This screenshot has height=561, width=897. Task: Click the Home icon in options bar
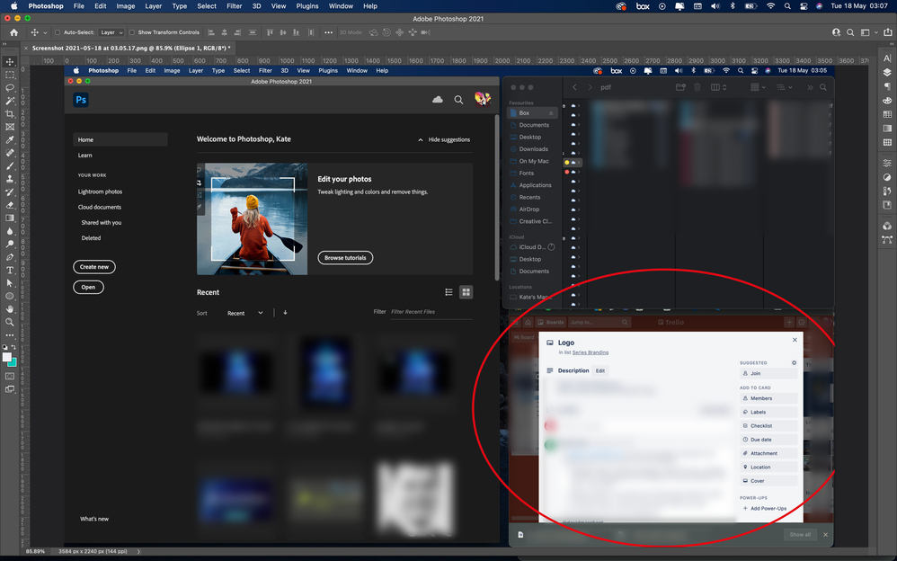(x=13, y=32)
